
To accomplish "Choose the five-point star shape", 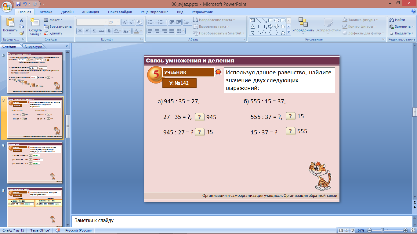I will 283,33.
